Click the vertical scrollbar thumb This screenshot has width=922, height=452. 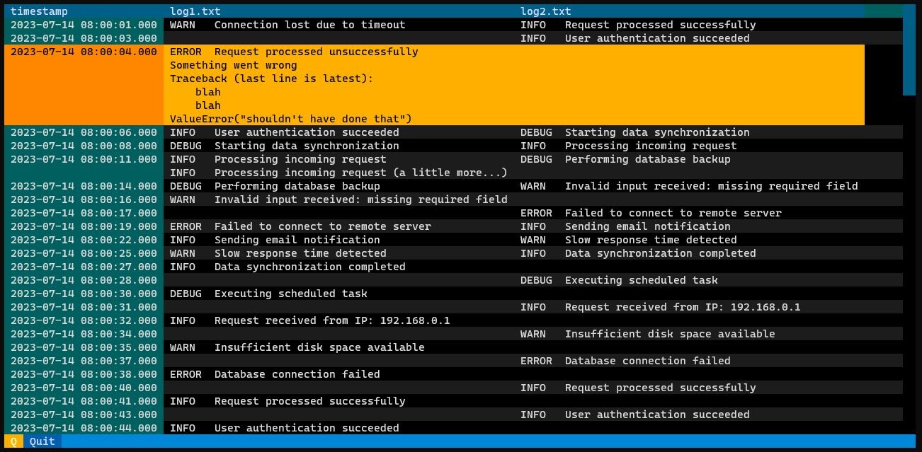click(x=909, y=50)
